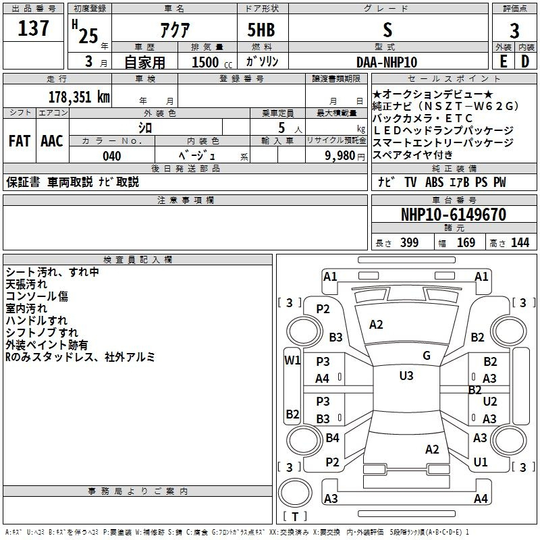Click the W1 mark on car diagram
The height and width of the screenshot is (540, 540).
(292, 360)
